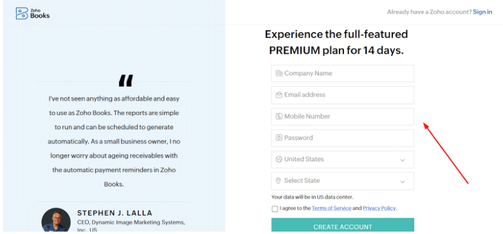This screenshot has height=234, width=503.
Task: Click the location pin icon beside Select State
Action: click(278, 181)
